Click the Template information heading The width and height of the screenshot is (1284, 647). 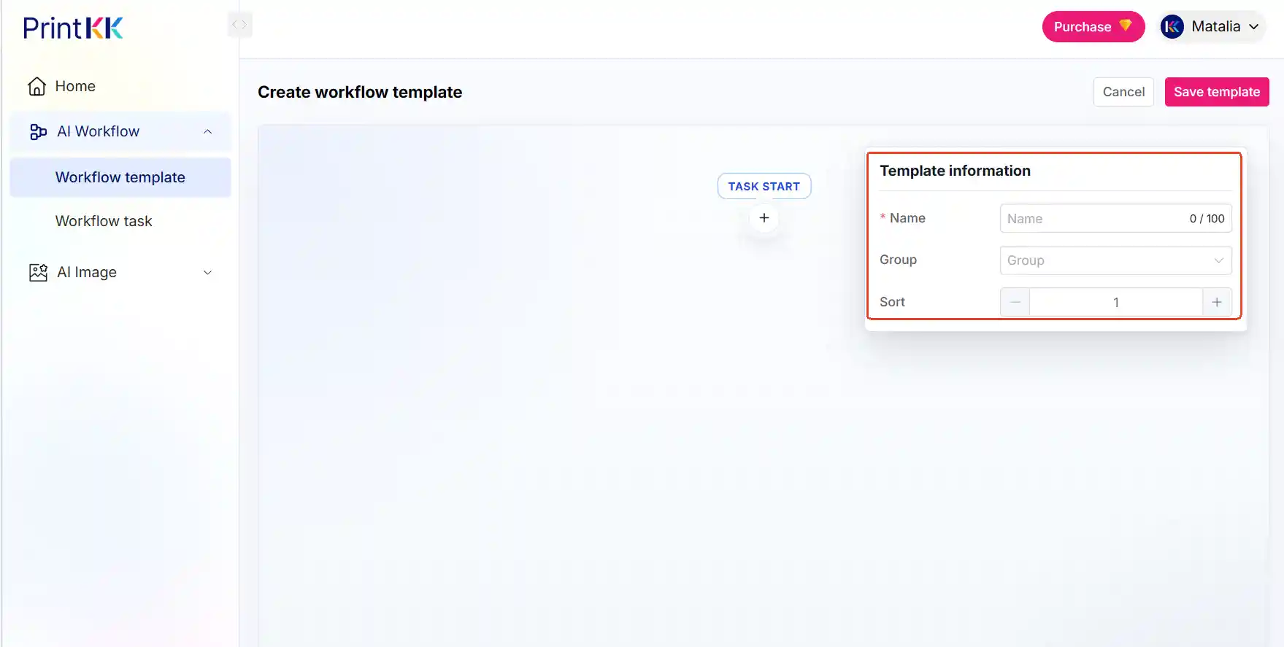[955, 171]
